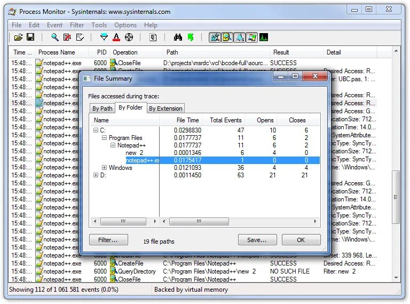Click the Result column header in main list

296,52
